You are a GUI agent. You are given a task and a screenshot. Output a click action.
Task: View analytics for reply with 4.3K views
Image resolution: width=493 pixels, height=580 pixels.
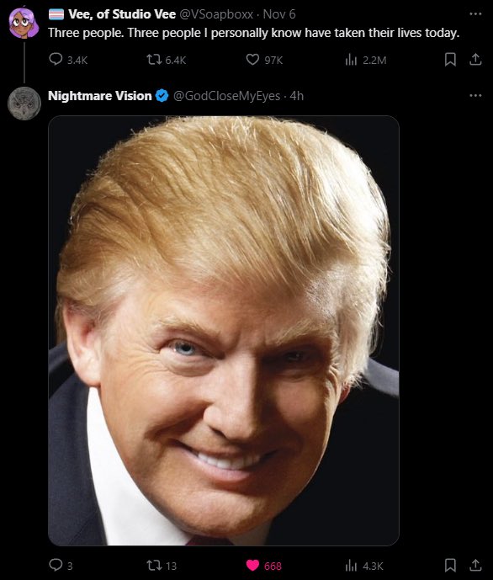[364, 565]
